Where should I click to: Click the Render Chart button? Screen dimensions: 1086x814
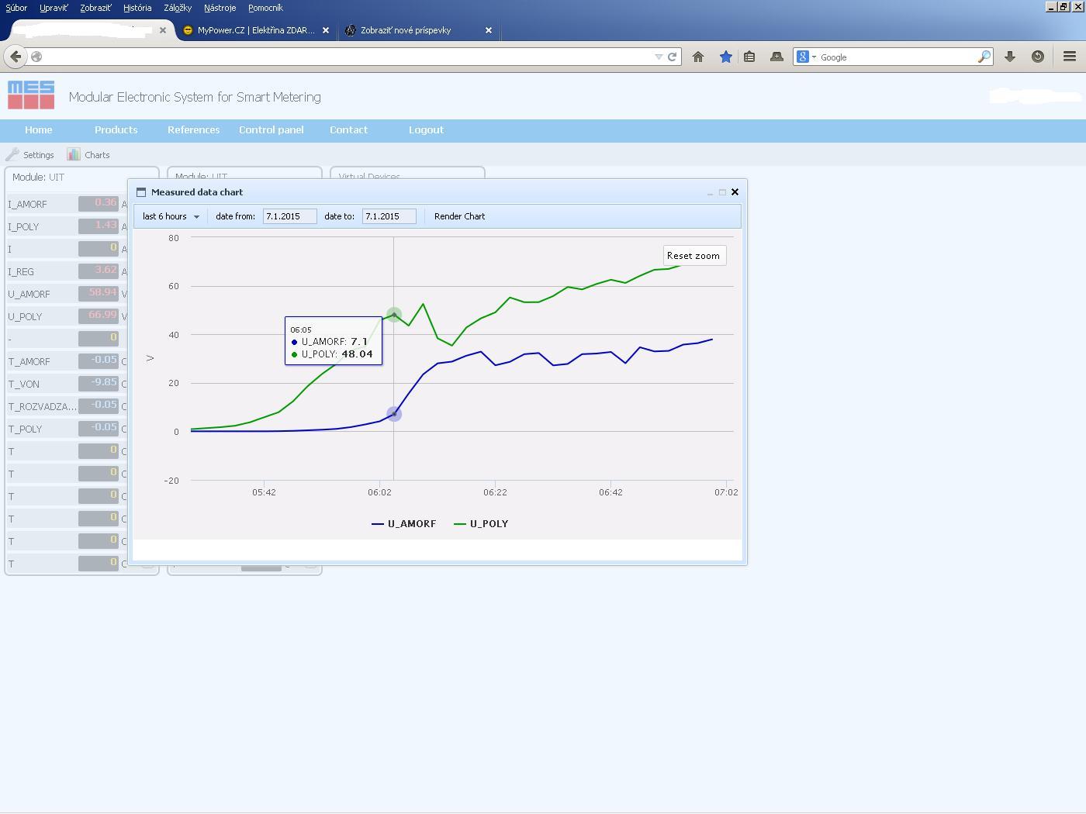click(x=459, y=216)
